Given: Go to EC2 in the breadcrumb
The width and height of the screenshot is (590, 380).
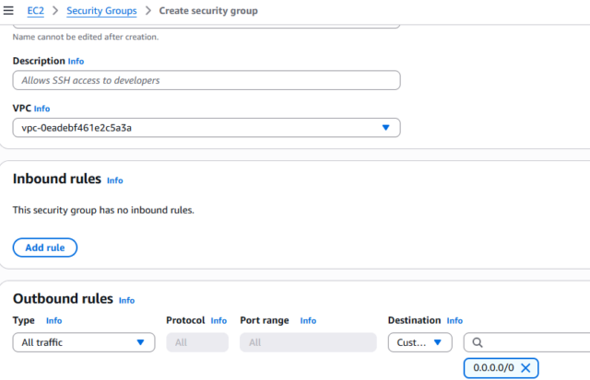Looking at the screenshot, I should tap(36, 10).
